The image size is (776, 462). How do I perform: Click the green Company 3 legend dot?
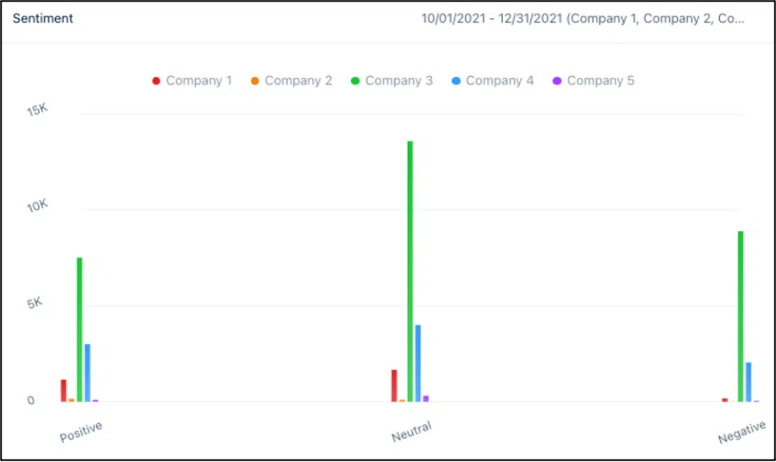[x=355, y=81]
